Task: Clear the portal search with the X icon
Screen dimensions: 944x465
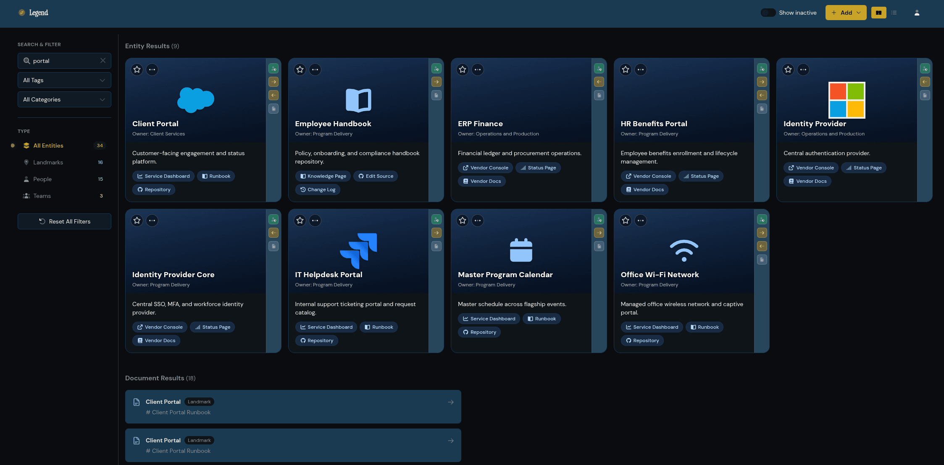Action: (103, 61)
